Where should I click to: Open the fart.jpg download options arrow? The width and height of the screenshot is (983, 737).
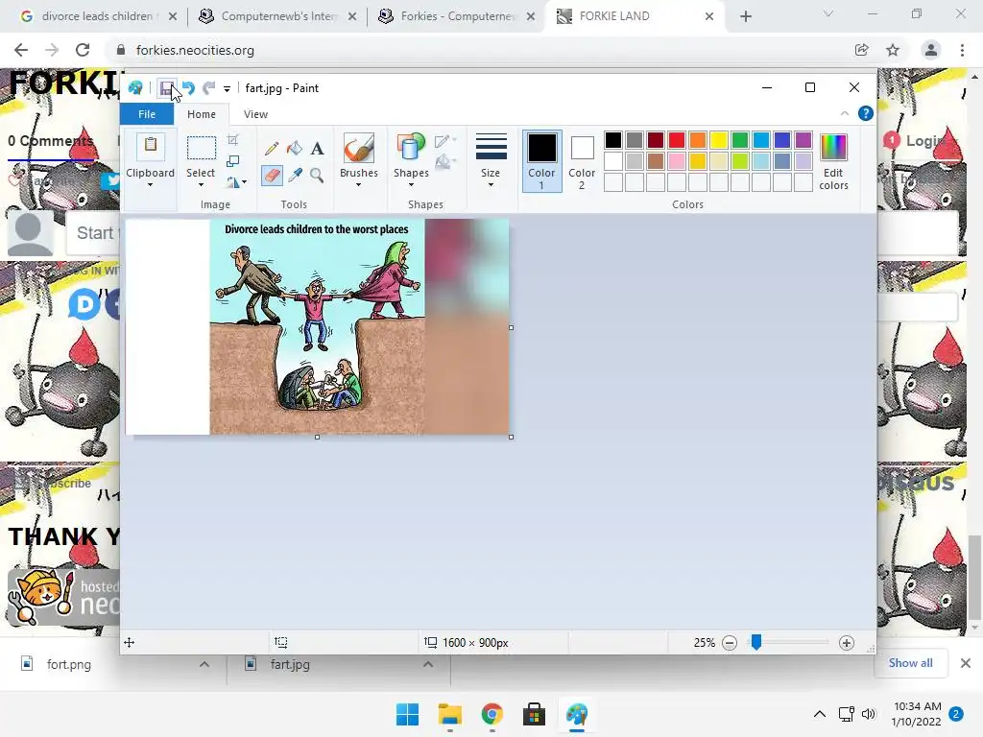(x=428, y=664)
